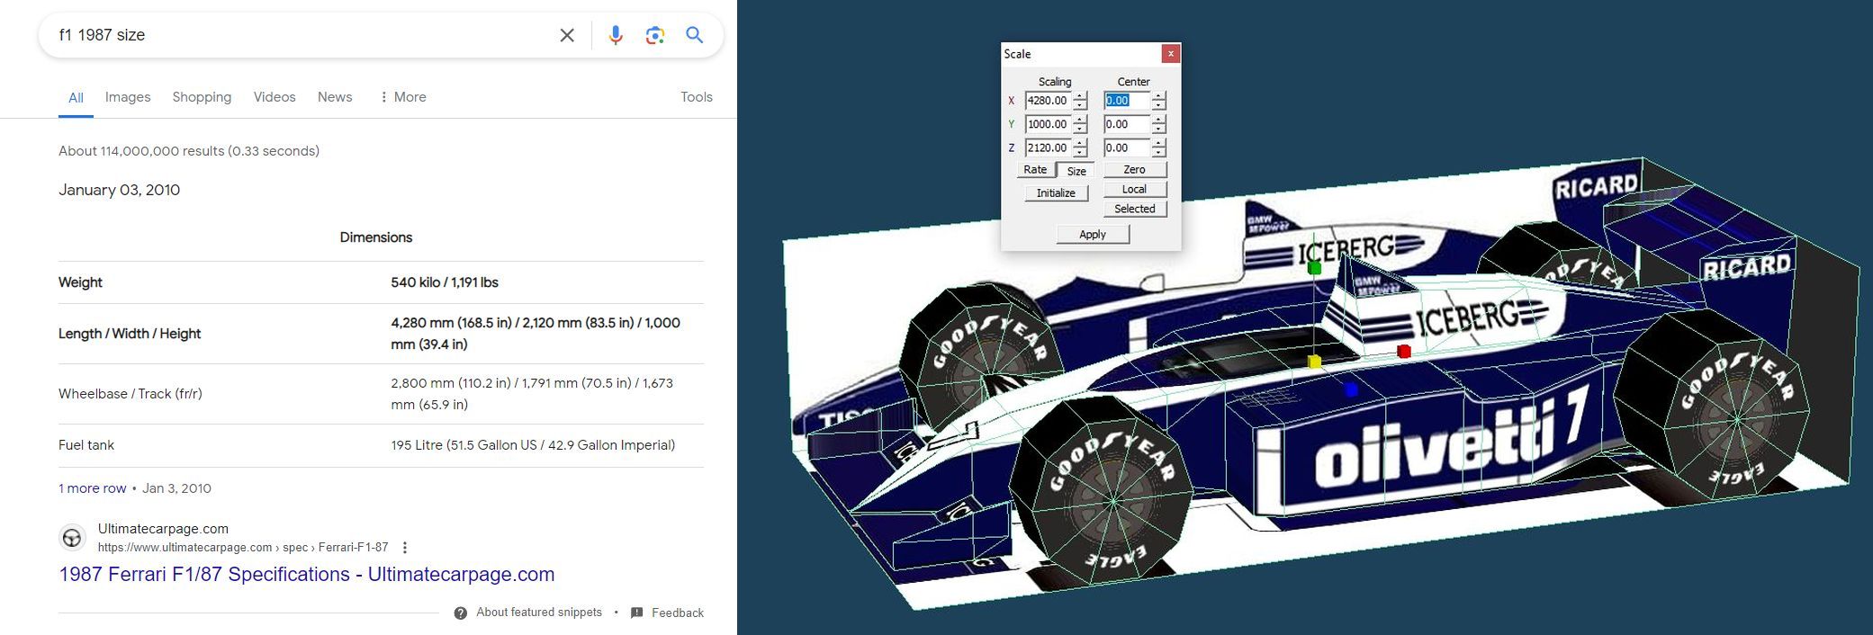Click the Scale dialog title bar
This screenshot has height=635, width=1873.
pyautogui.click(x=1080, y=54)
